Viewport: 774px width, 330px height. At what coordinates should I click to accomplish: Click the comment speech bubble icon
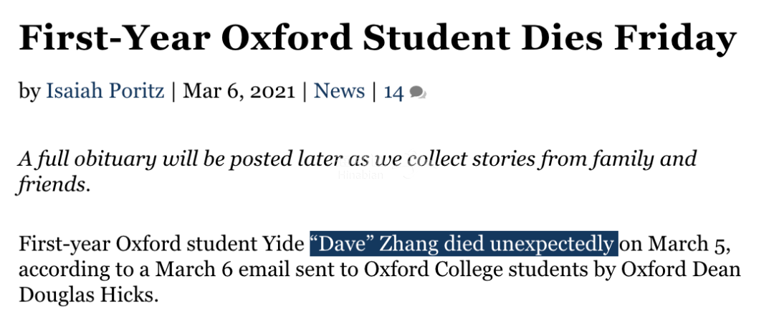tap(418, 93)
